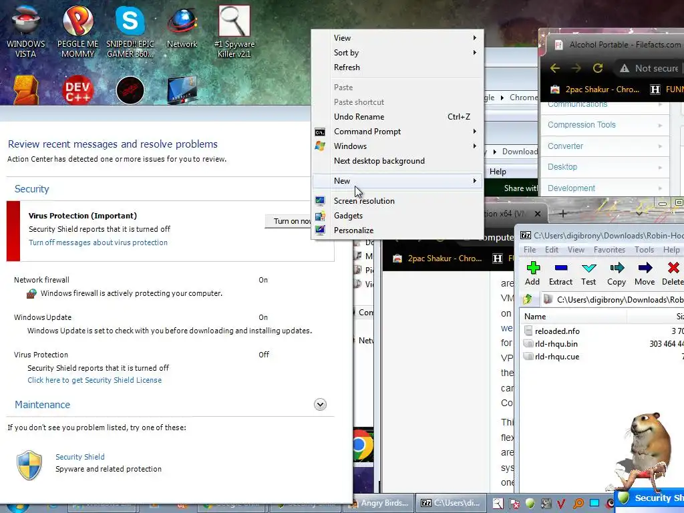Click the Security Shield popup near tray
Image resolution: width=684 pixels, height=513 pixels.
[649, 498]
